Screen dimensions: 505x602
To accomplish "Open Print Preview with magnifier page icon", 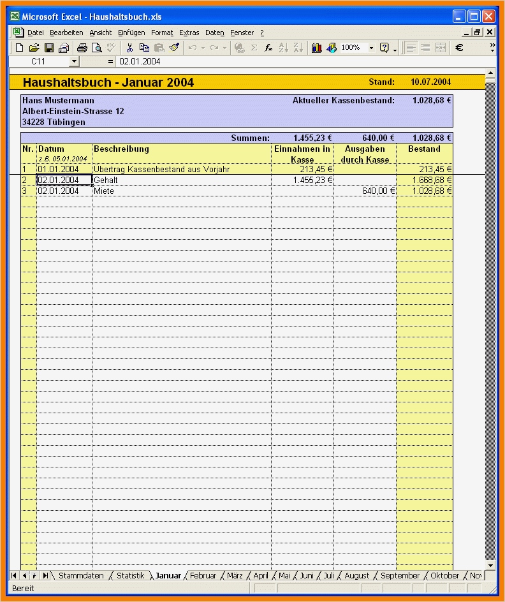I will coord(97,48).
